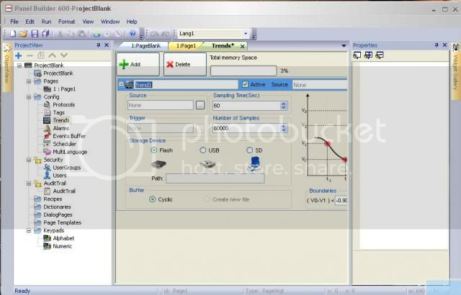Toggle the Active checkbox for Trend1

245,84
